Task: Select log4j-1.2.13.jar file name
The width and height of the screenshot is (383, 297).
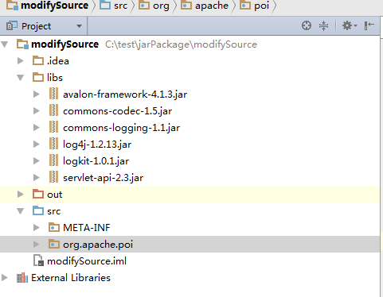Action: pyautogui.click(x=97, y=145)
